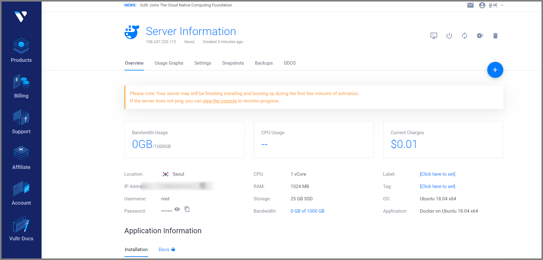Viewport: 543px width, 260px height.
Task: Click the server power stop icon
Action: pyautogui.click(x=449, y=36)
